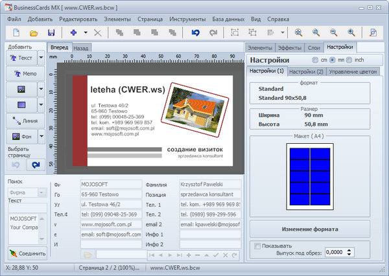This screenshot has height=276, width=389.
Task: Click the Save floppy disk icon
Action: click(51, 32)
